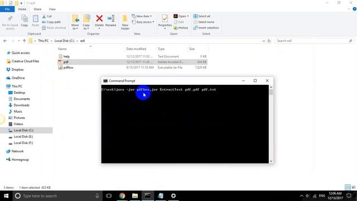Show file History
The width and height of the screenshot is (357, 201).
coord(181,27)
